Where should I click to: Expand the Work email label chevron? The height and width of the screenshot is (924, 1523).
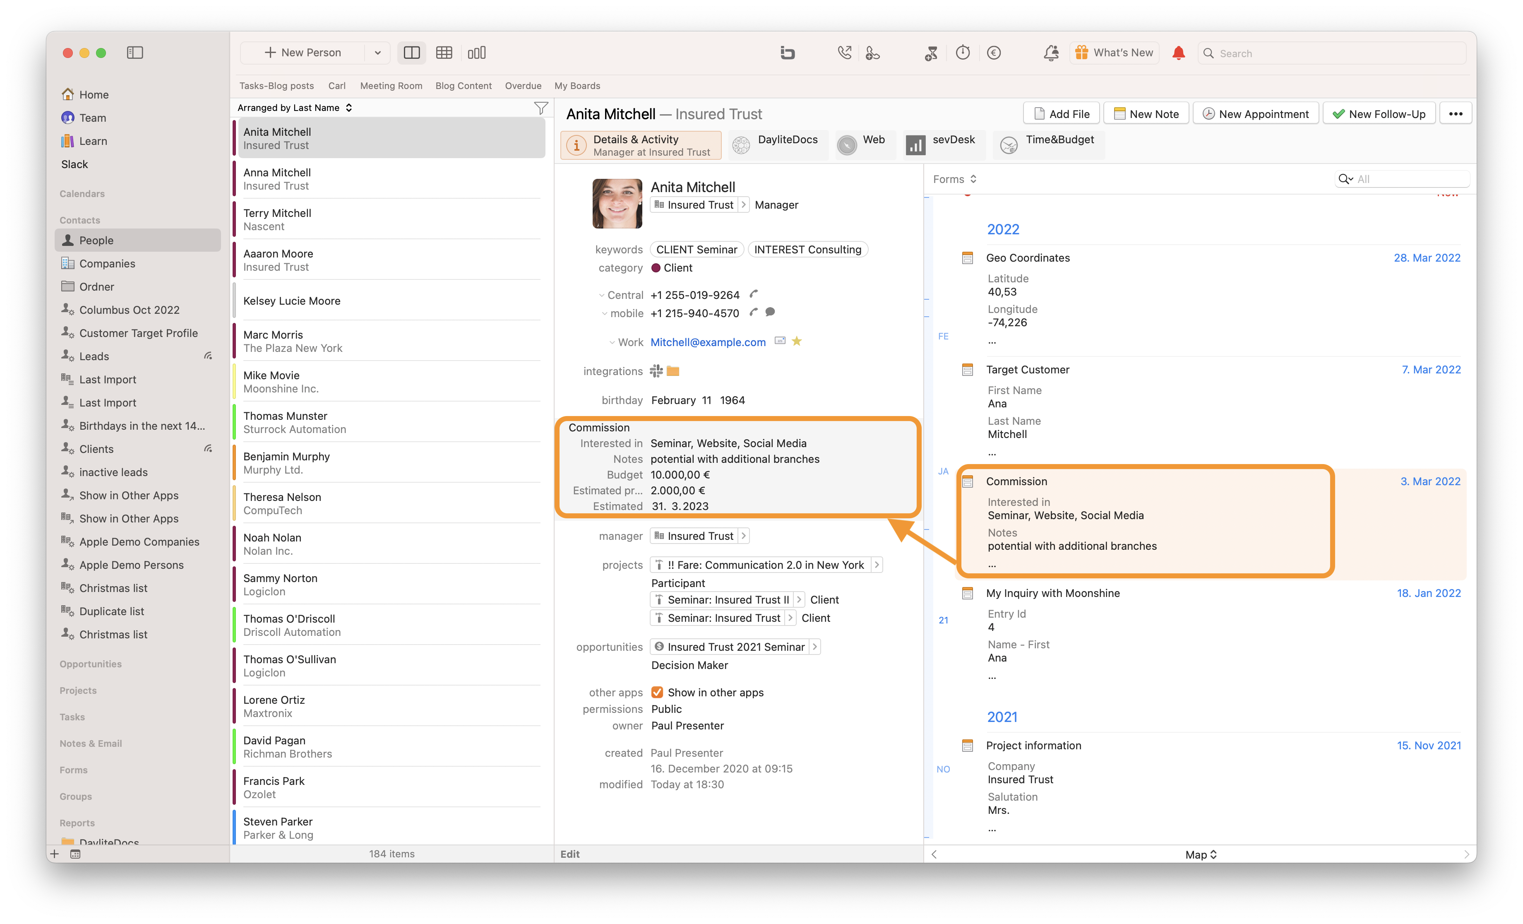612,342
